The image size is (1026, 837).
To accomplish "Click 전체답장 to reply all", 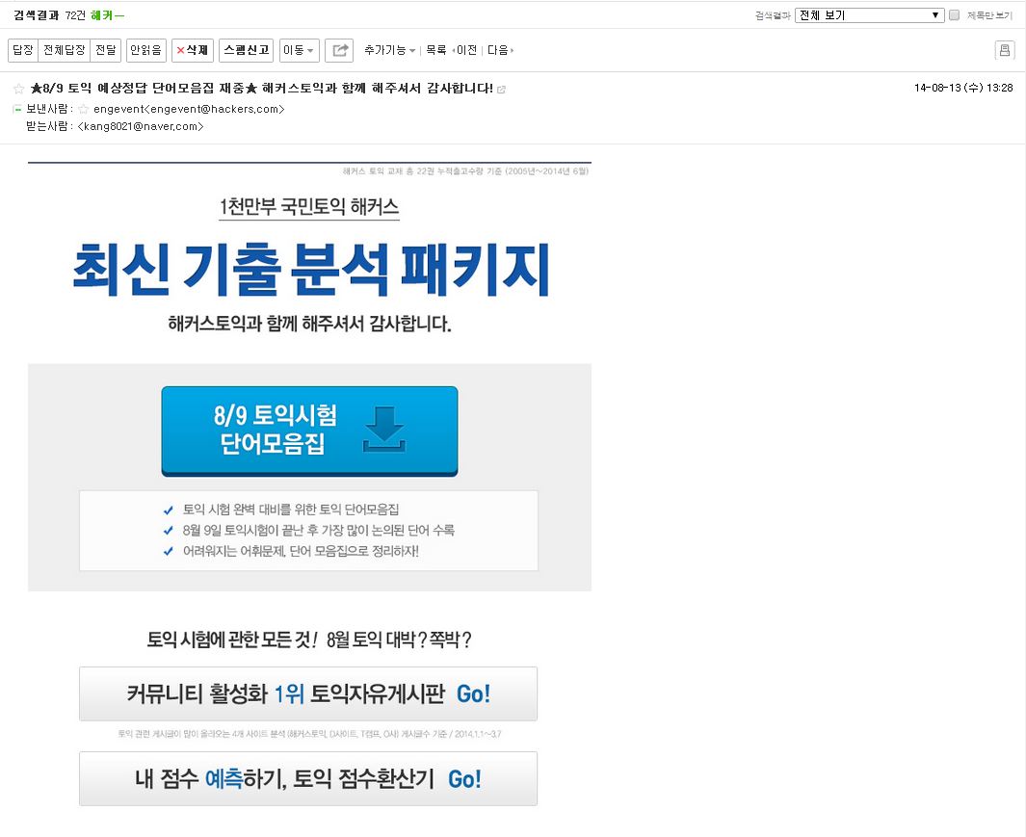I will tap(65, 50).
